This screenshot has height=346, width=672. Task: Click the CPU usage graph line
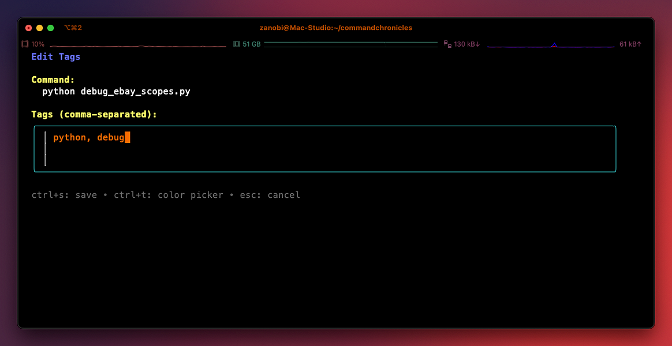pyautogui.click(x=138, y=46)
